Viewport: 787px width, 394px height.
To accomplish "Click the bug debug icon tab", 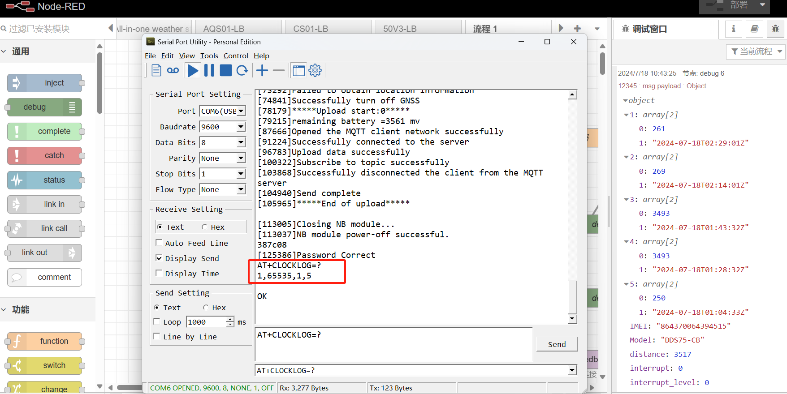I will pos(775,29).
